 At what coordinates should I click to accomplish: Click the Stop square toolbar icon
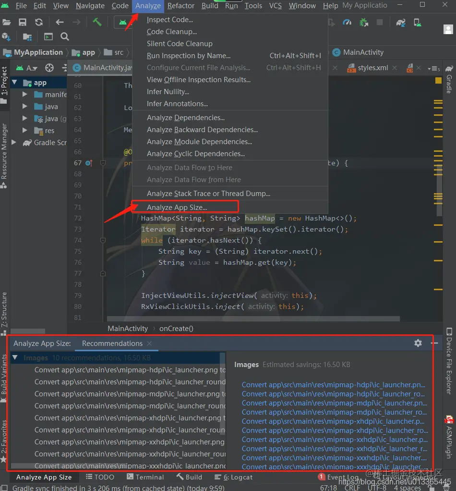click(x=380, y=22)
